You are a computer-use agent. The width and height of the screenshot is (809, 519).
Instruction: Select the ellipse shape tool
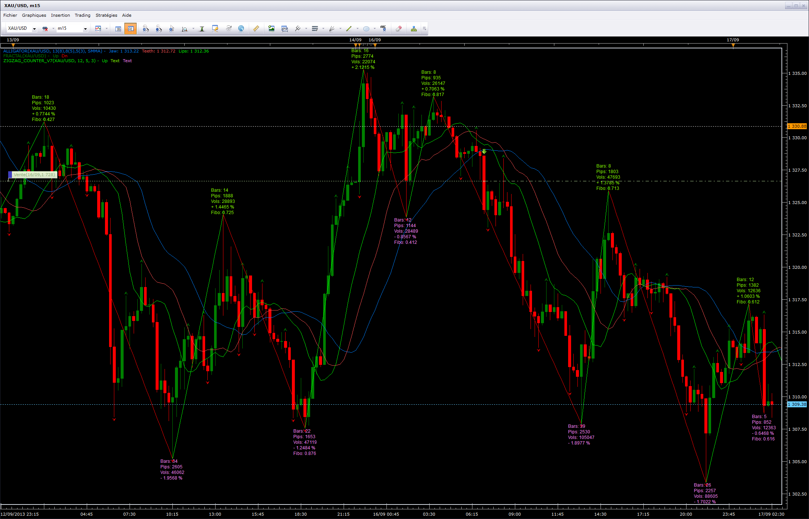coord(366,29)
